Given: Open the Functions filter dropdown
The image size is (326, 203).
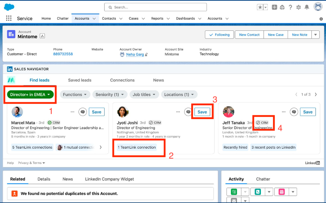Looking at the screenshot, I should click(x=75, y=95).
